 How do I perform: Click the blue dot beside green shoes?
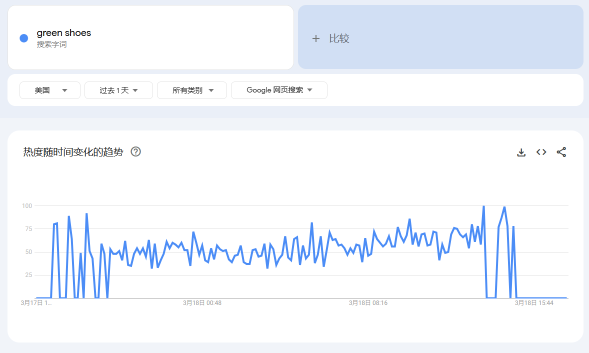pos(23,38)
